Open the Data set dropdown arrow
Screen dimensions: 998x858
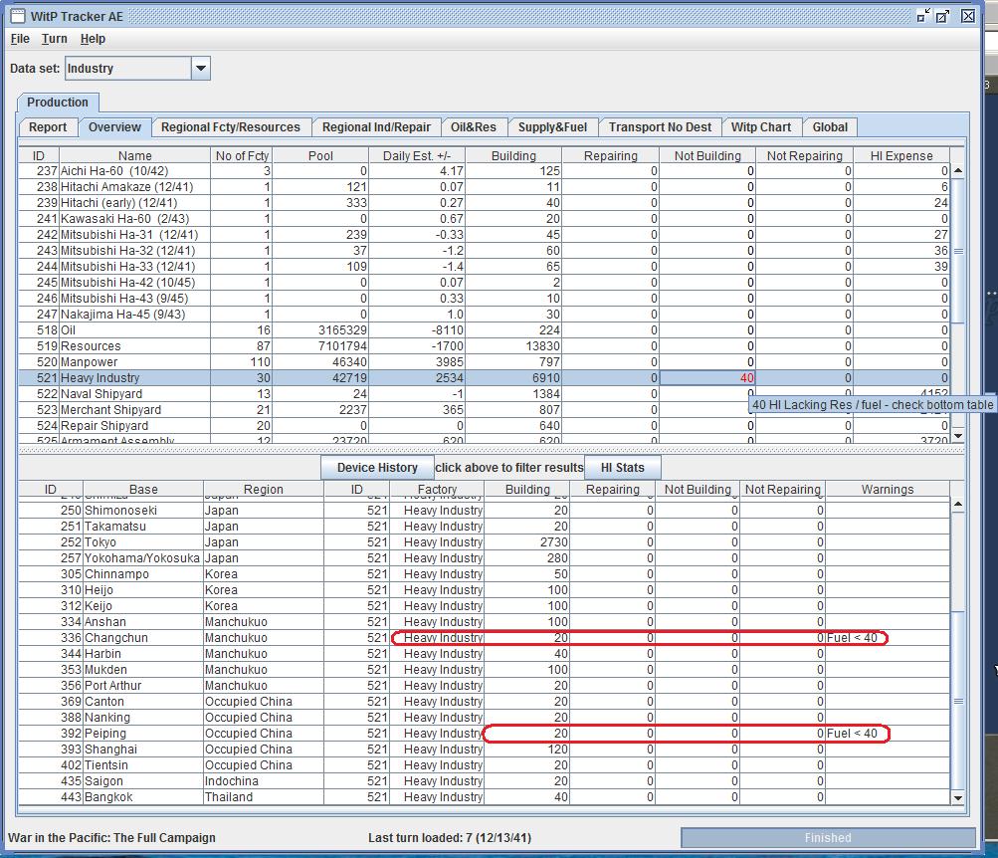coord(200,69)
